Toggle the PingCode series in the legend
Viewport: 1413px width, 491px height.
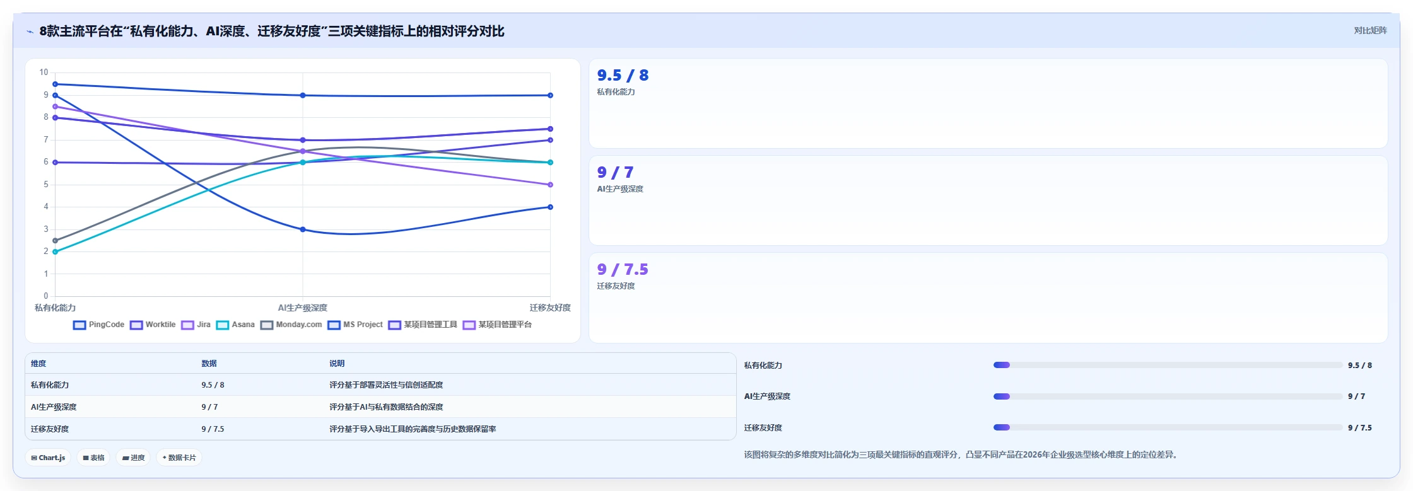[99, 325]
